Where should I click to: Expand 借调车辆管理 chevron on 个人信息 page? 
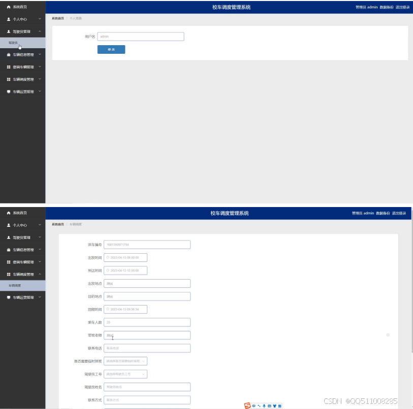40,67
